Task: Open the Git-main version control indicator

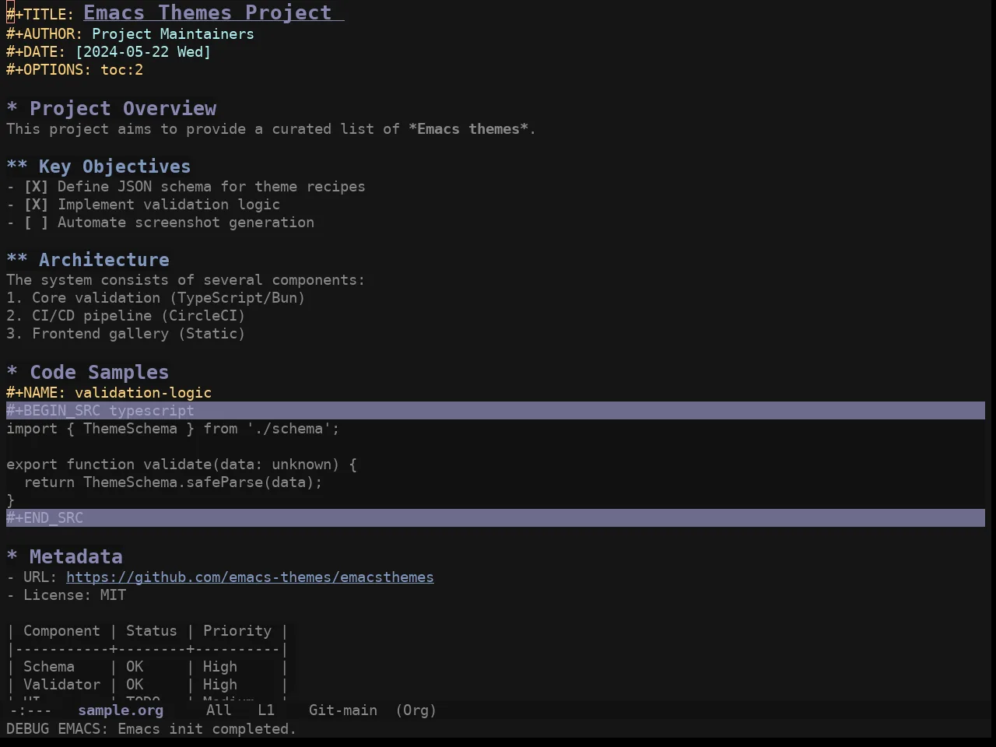Action: [343, 710]
